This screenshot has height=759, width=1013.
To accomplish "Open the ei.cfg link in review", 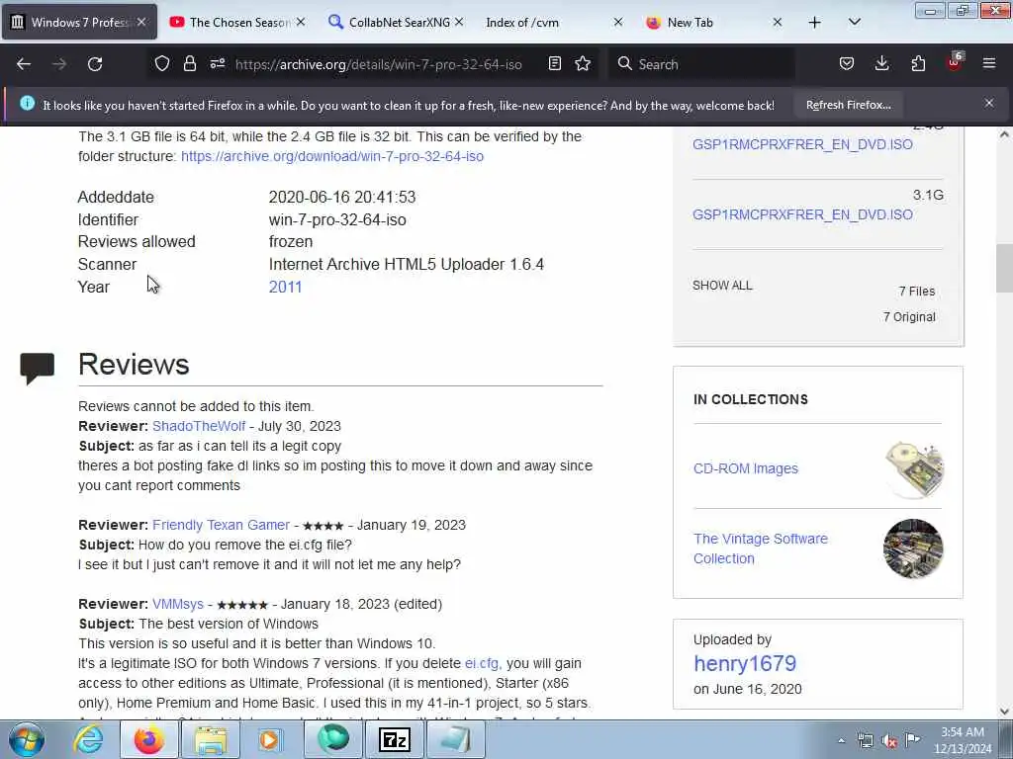I will (x=483, y=663).
